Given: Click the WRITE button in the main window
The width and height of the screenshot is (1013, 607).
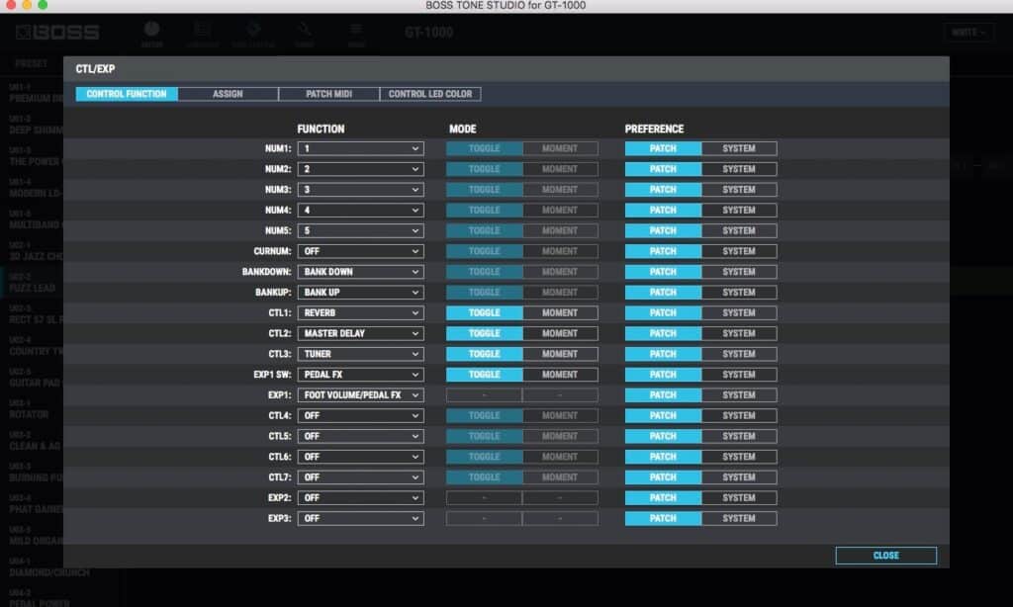Looking at the screenshot, I should [x=968, y=33].
